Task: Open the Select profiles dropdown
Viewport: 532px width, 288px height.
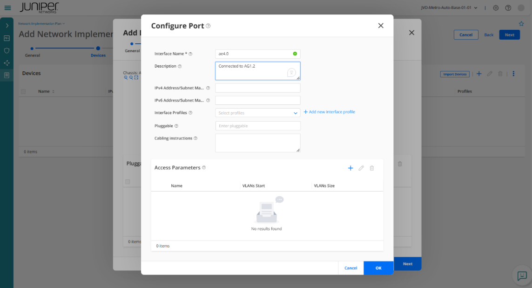Action: point(257,113)
